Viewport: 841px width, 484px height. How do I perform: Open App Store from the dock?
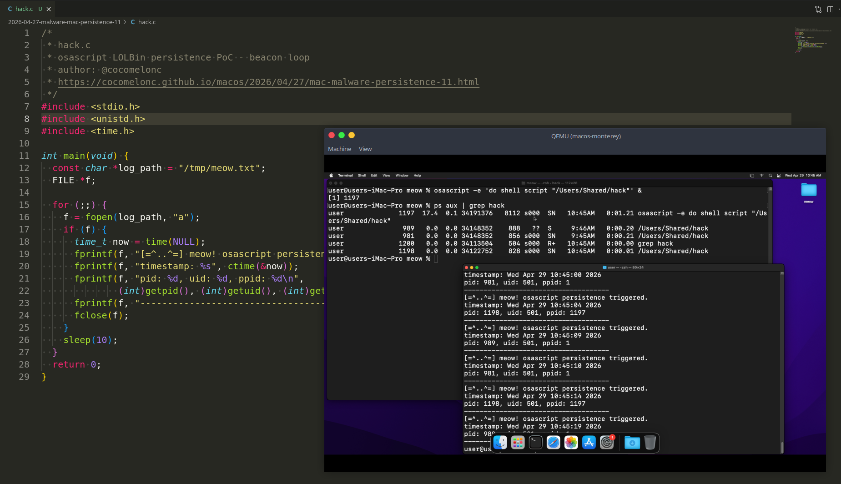[589, 442]
